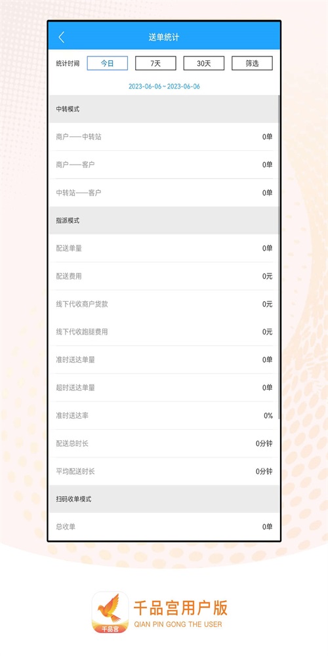This screenshot has width=328, height=656.
Task: Click the 总收单 total row
Action: pos(164,527)
